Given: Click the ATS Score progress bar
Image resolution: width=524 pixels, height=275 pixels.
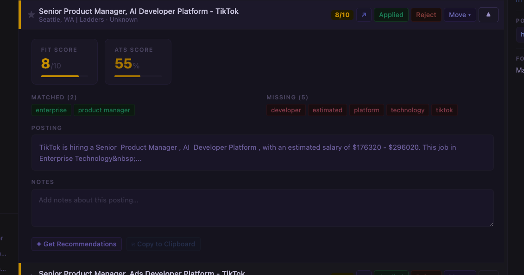Looking at the screenshot, I should point(138,76).
